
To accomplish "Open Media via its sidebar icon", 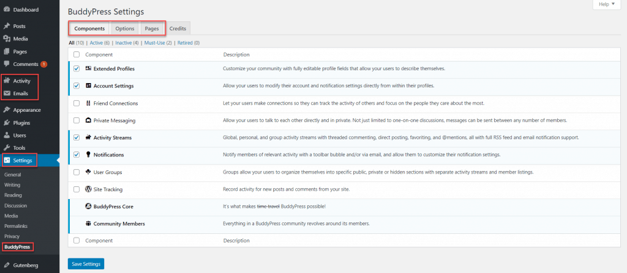I will 6,39.
